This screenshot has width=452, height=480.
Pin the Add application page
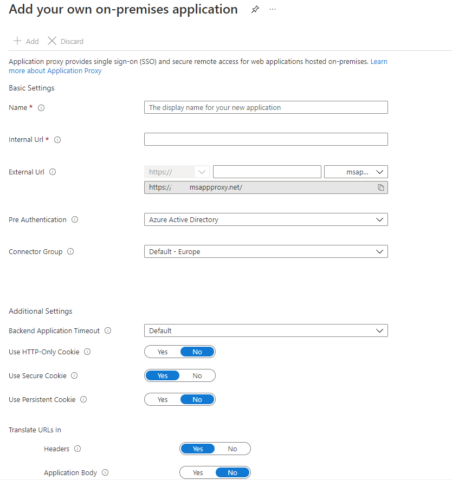click(x=255, y=9)
